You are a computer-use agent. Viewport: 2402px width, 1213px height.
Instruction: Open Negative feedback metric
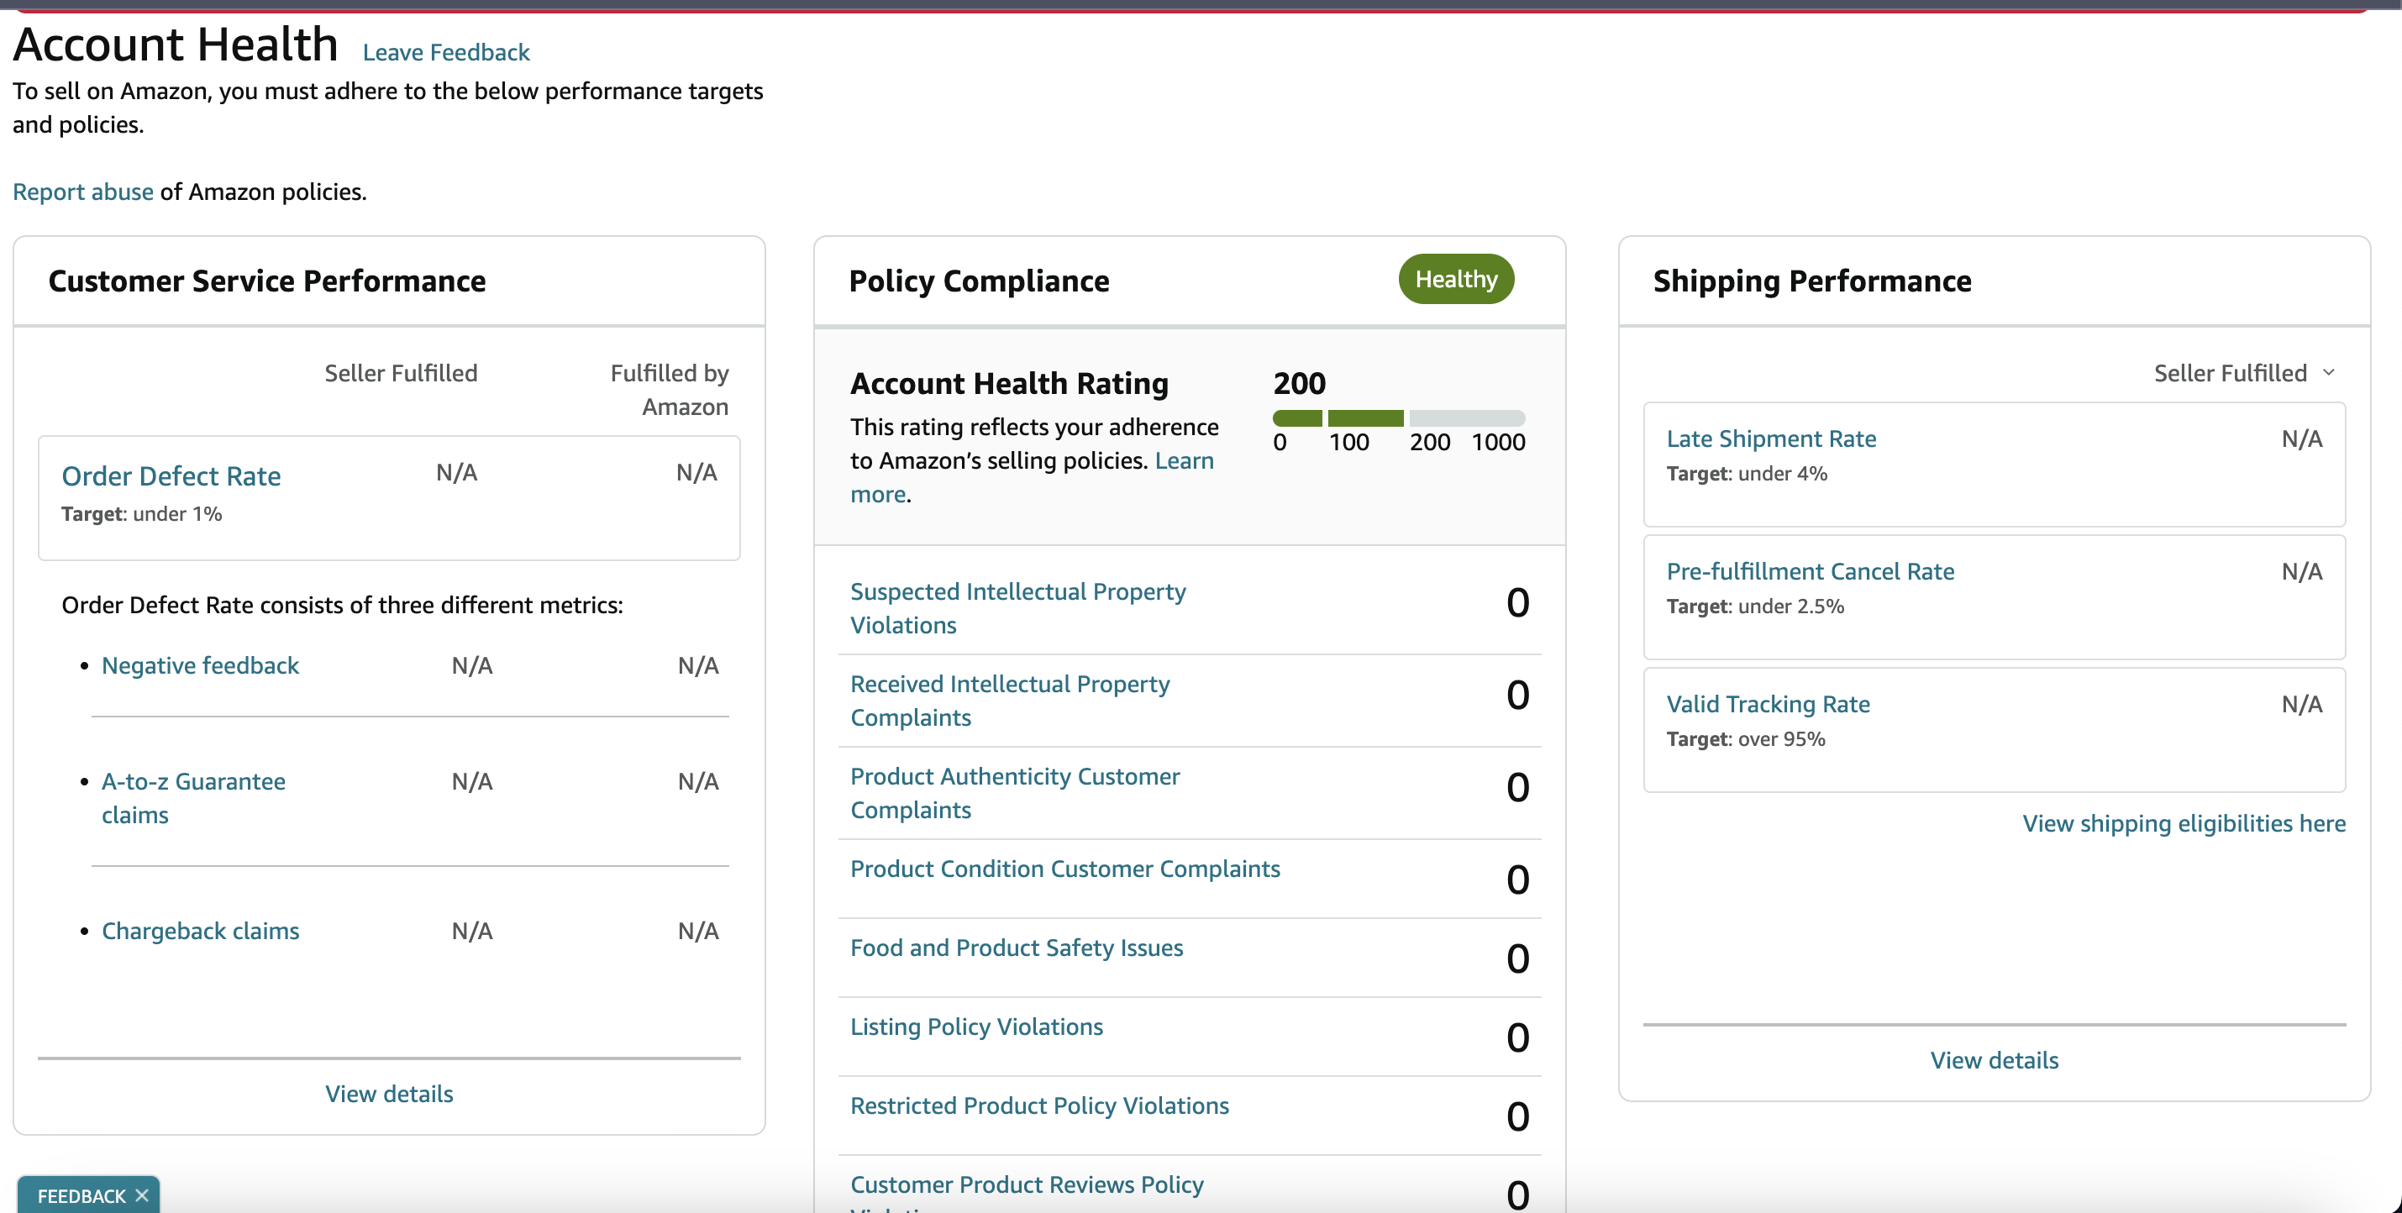[200, 664]
